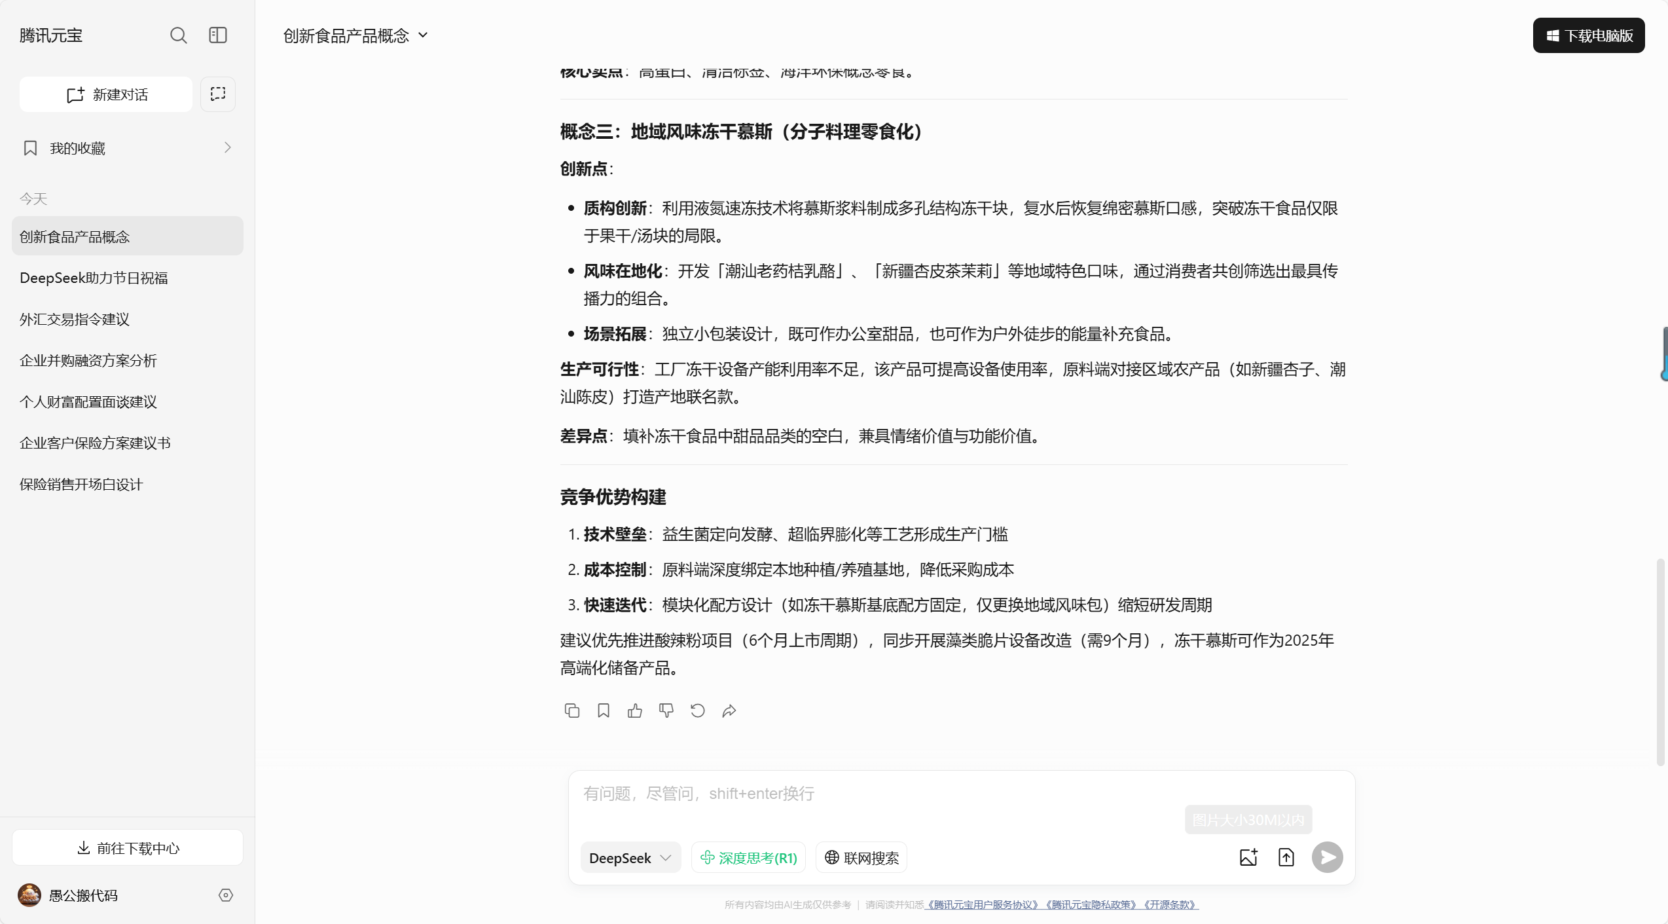Click the upload image icon in the input box
Screen dimensions: 1668x924
tap(1248, 857)
